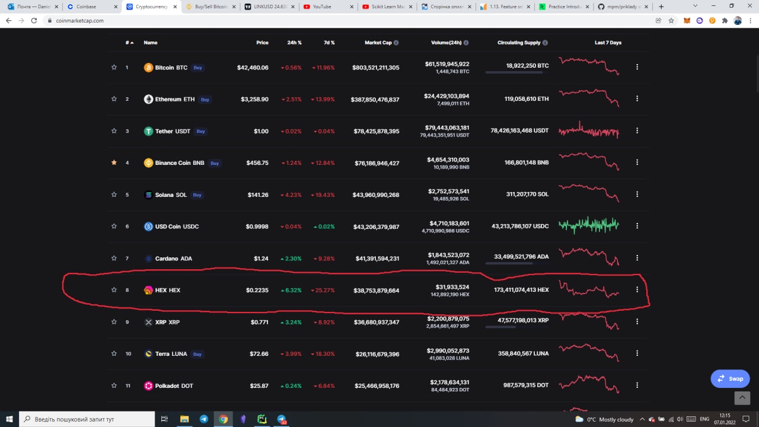Viewport: 759px width, 427px height.
Task: Add Cardano to watchlist star
Action: tap(114, 258)
